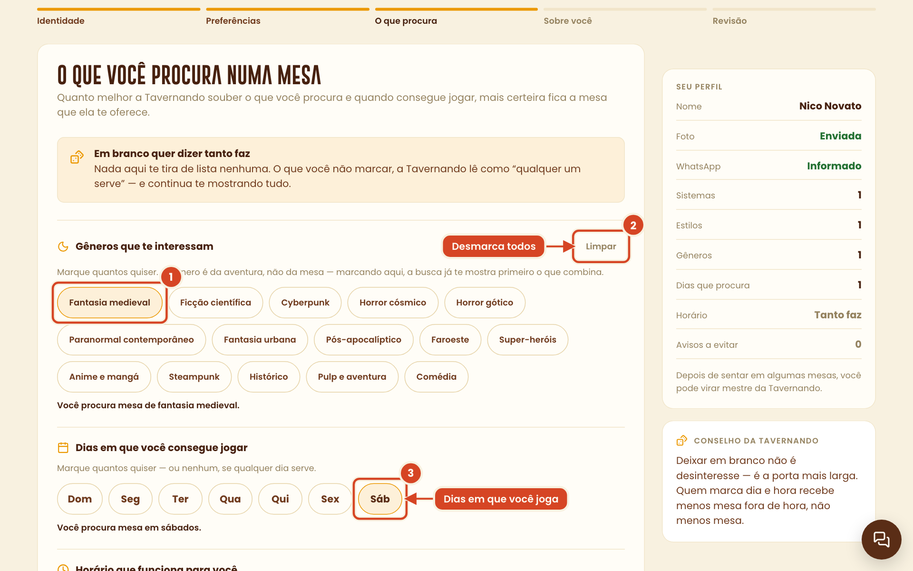Click the moon icon beside Gêneros heading

tap(63, 246)
